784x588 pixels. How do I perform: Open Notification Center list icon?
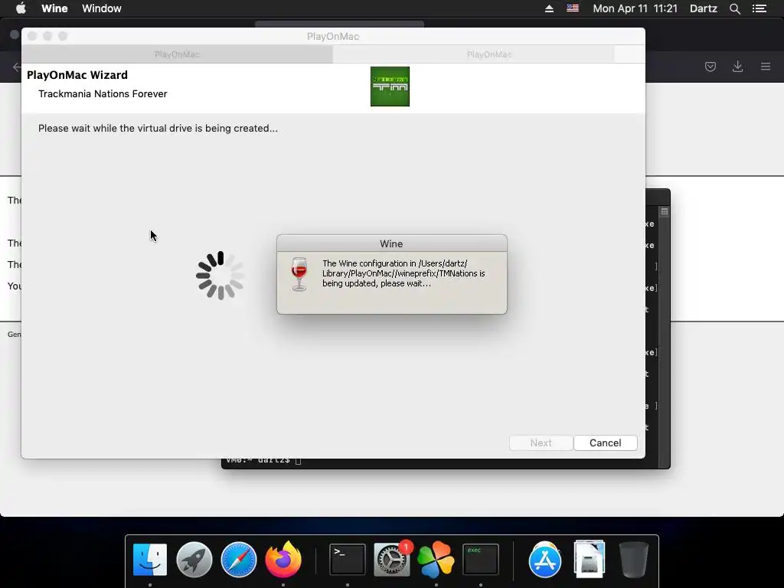[759, 8]
